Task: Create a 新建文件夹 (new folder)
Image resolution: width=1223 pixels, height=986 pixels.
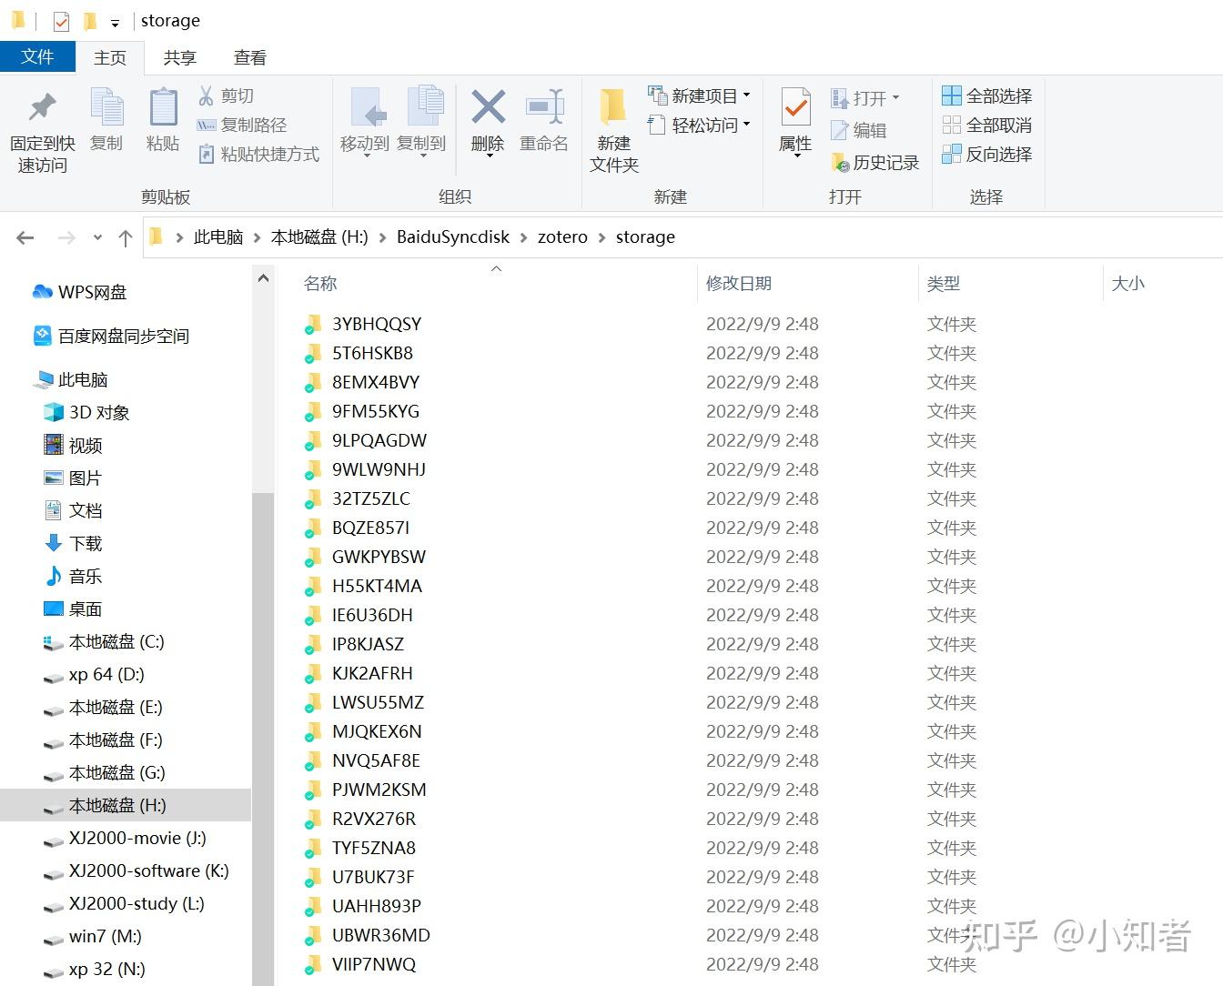Action: [x=612, y=127]
